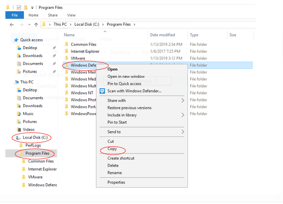Select the Common Files folder in file list

[83, 44]
